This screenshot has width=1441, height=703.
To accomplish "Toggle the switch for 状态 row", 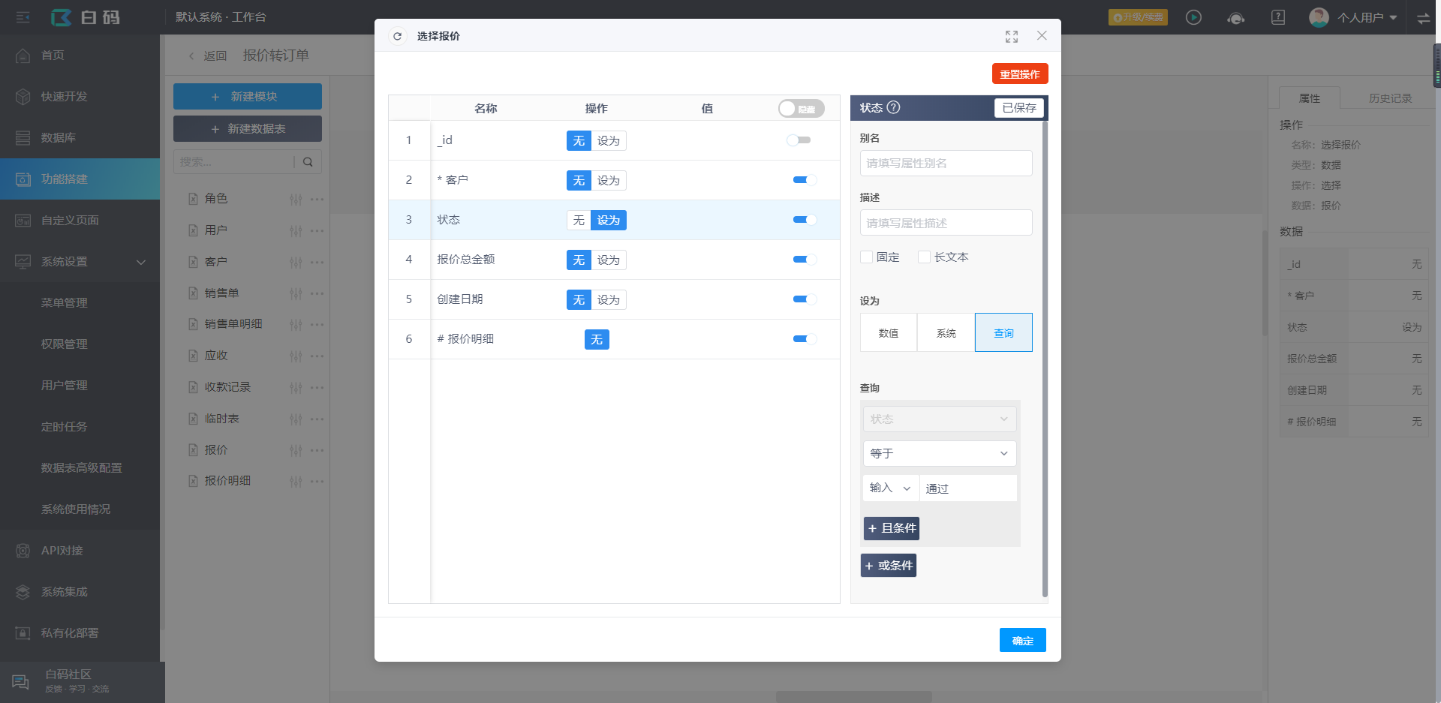I will (805, 220).
